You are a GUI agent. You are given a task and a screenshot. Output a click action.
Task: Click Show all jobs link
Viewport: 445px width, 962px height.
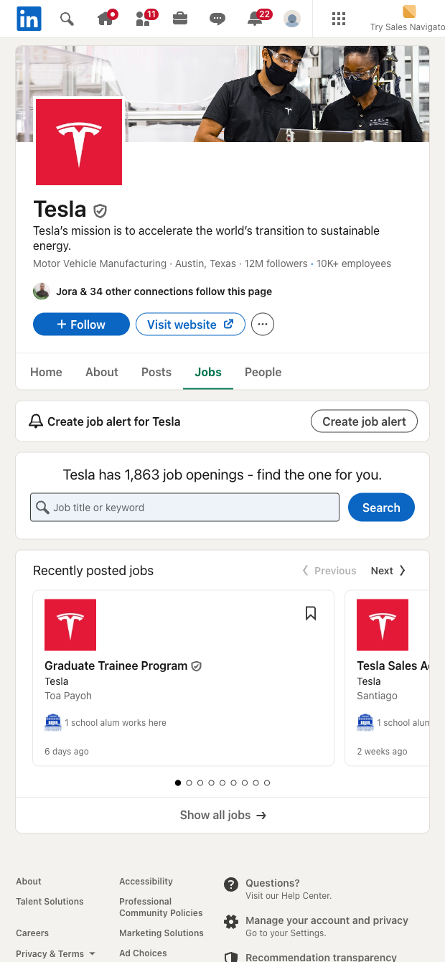[222, 815]
